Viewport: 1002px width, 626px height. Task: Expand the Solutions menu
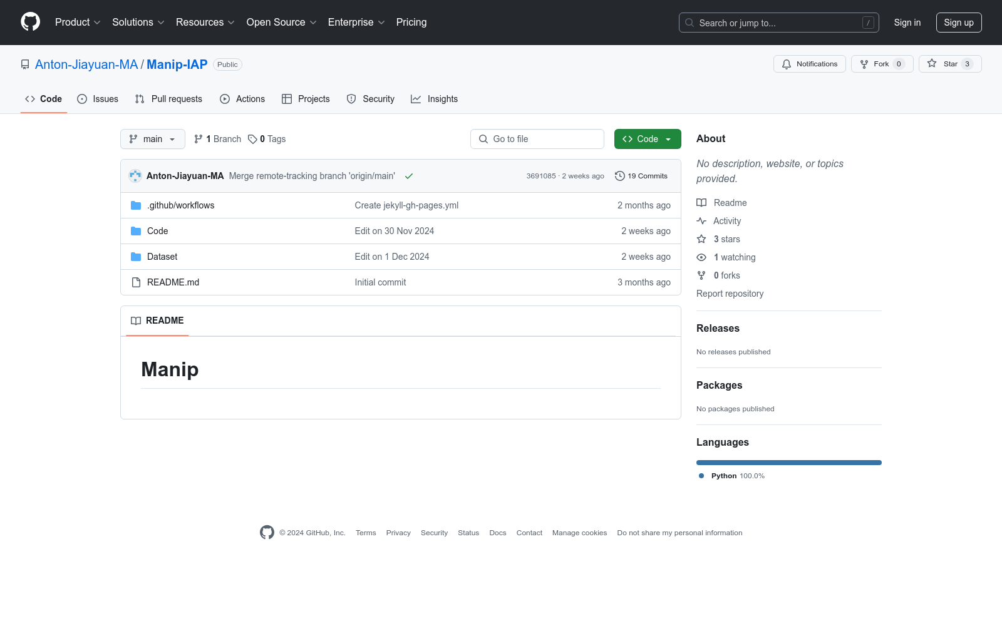(x=138, y=23)
